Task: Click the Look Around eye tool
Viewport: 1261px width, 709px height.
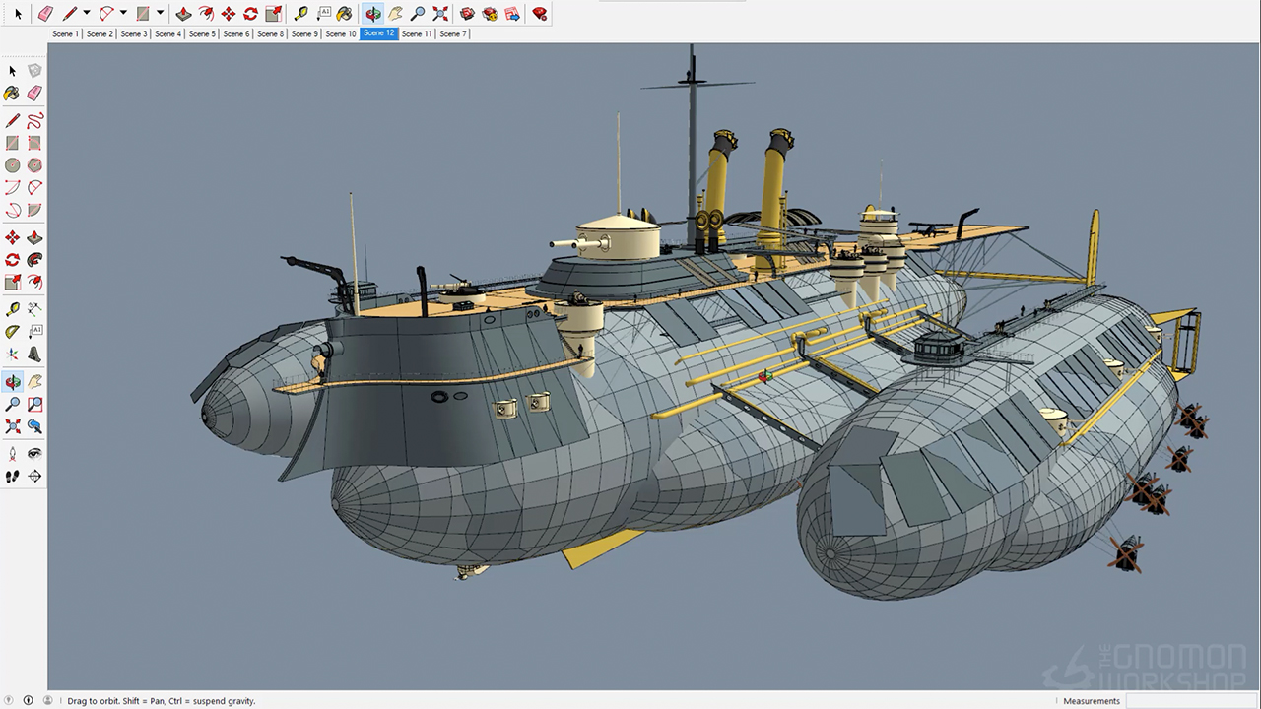Action: (x=34, y=453)
